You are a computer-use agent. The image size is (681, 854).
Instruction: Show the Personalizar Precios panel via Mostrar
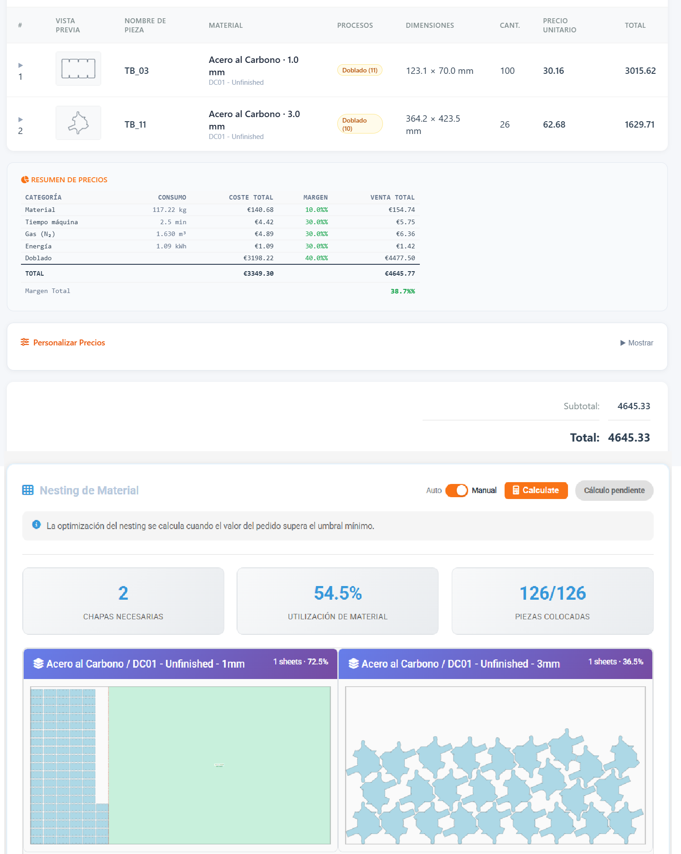637,343
